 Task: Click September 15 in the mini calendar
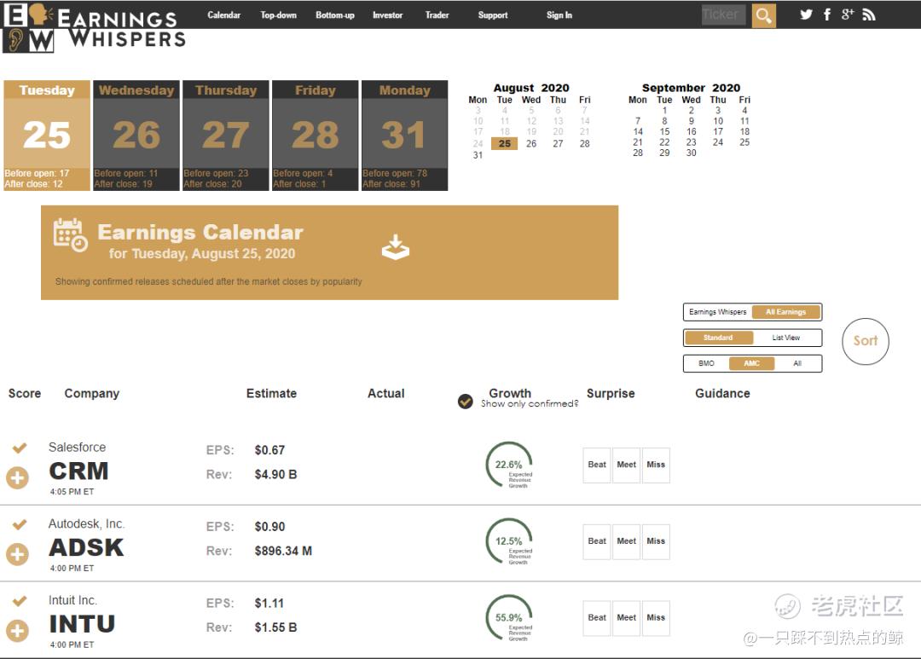point(664,131)
